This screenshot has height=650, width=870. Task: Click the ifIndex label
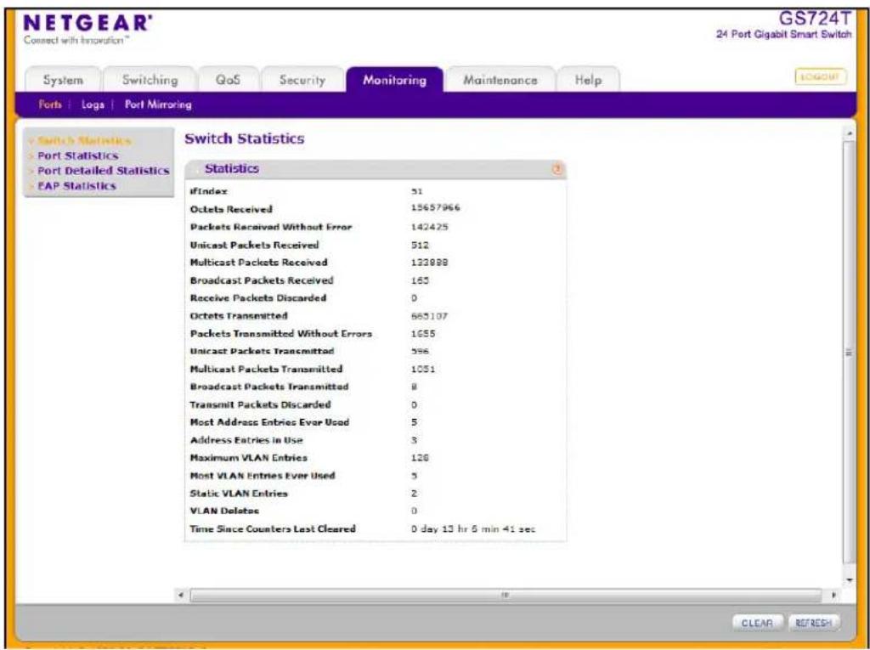click(209, 191)
